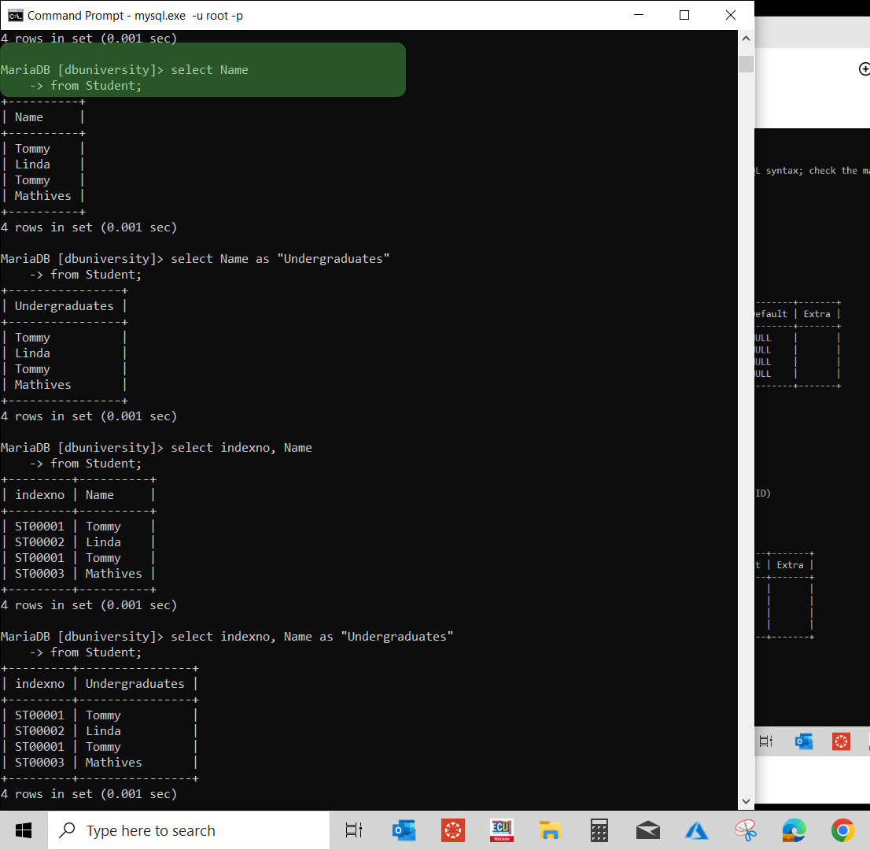
Task: Click the Type here to search field
Action: (189, 830)
